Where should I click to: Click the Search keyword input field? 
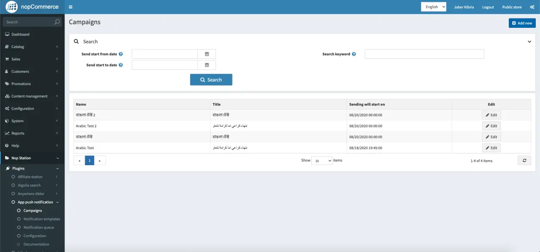point(424,54)
